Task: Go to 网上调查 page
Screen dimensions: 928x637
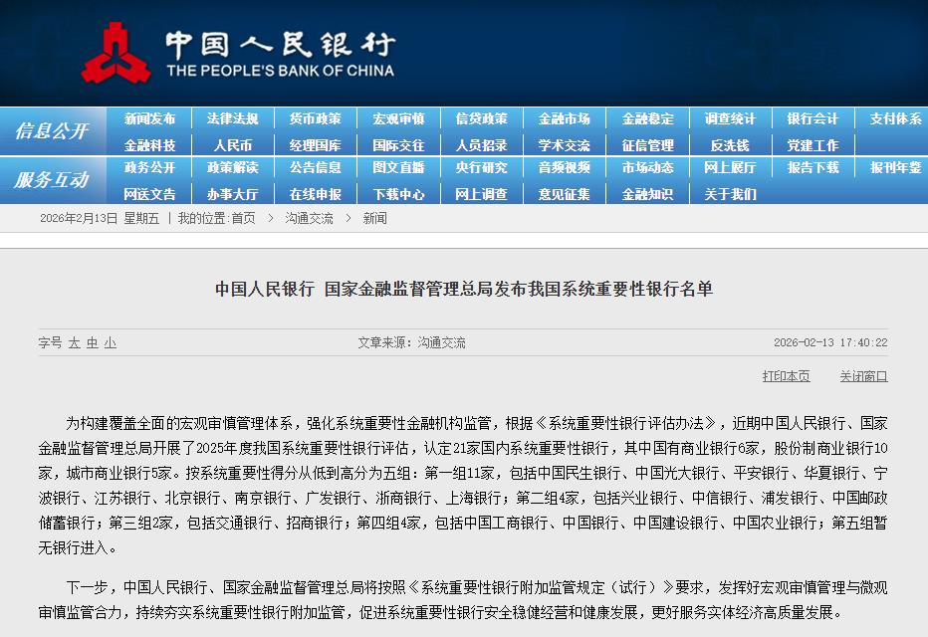Action: click(481, 195)
